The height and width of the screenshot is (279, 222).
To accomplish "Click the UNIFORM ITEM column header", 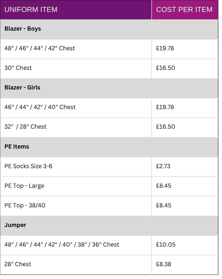I will [x=31, y=9].
